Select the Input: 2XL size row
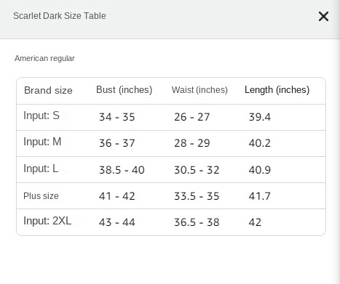 [171, 222]
